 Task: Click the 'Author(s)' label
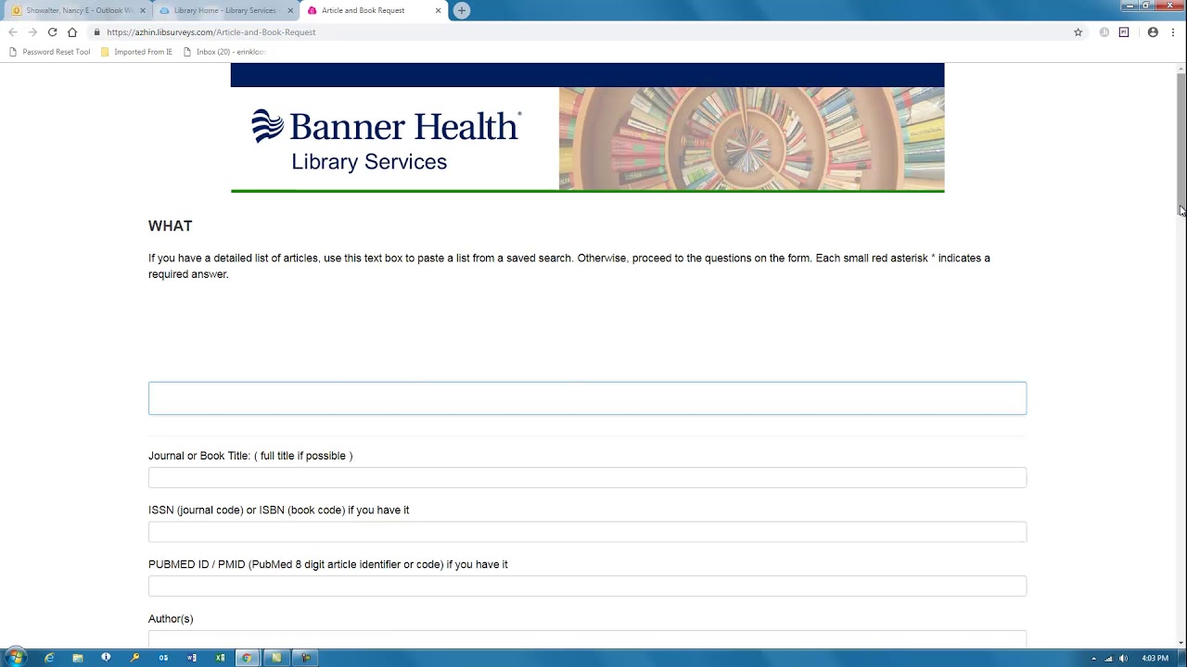click(171, 619)
